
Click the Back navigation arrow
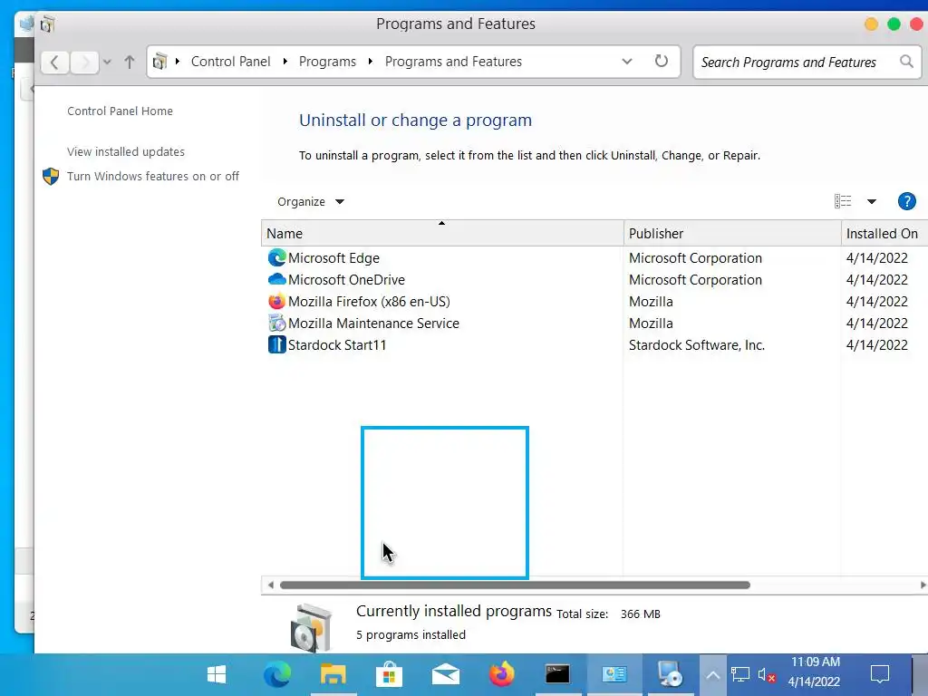pos(54,62)
